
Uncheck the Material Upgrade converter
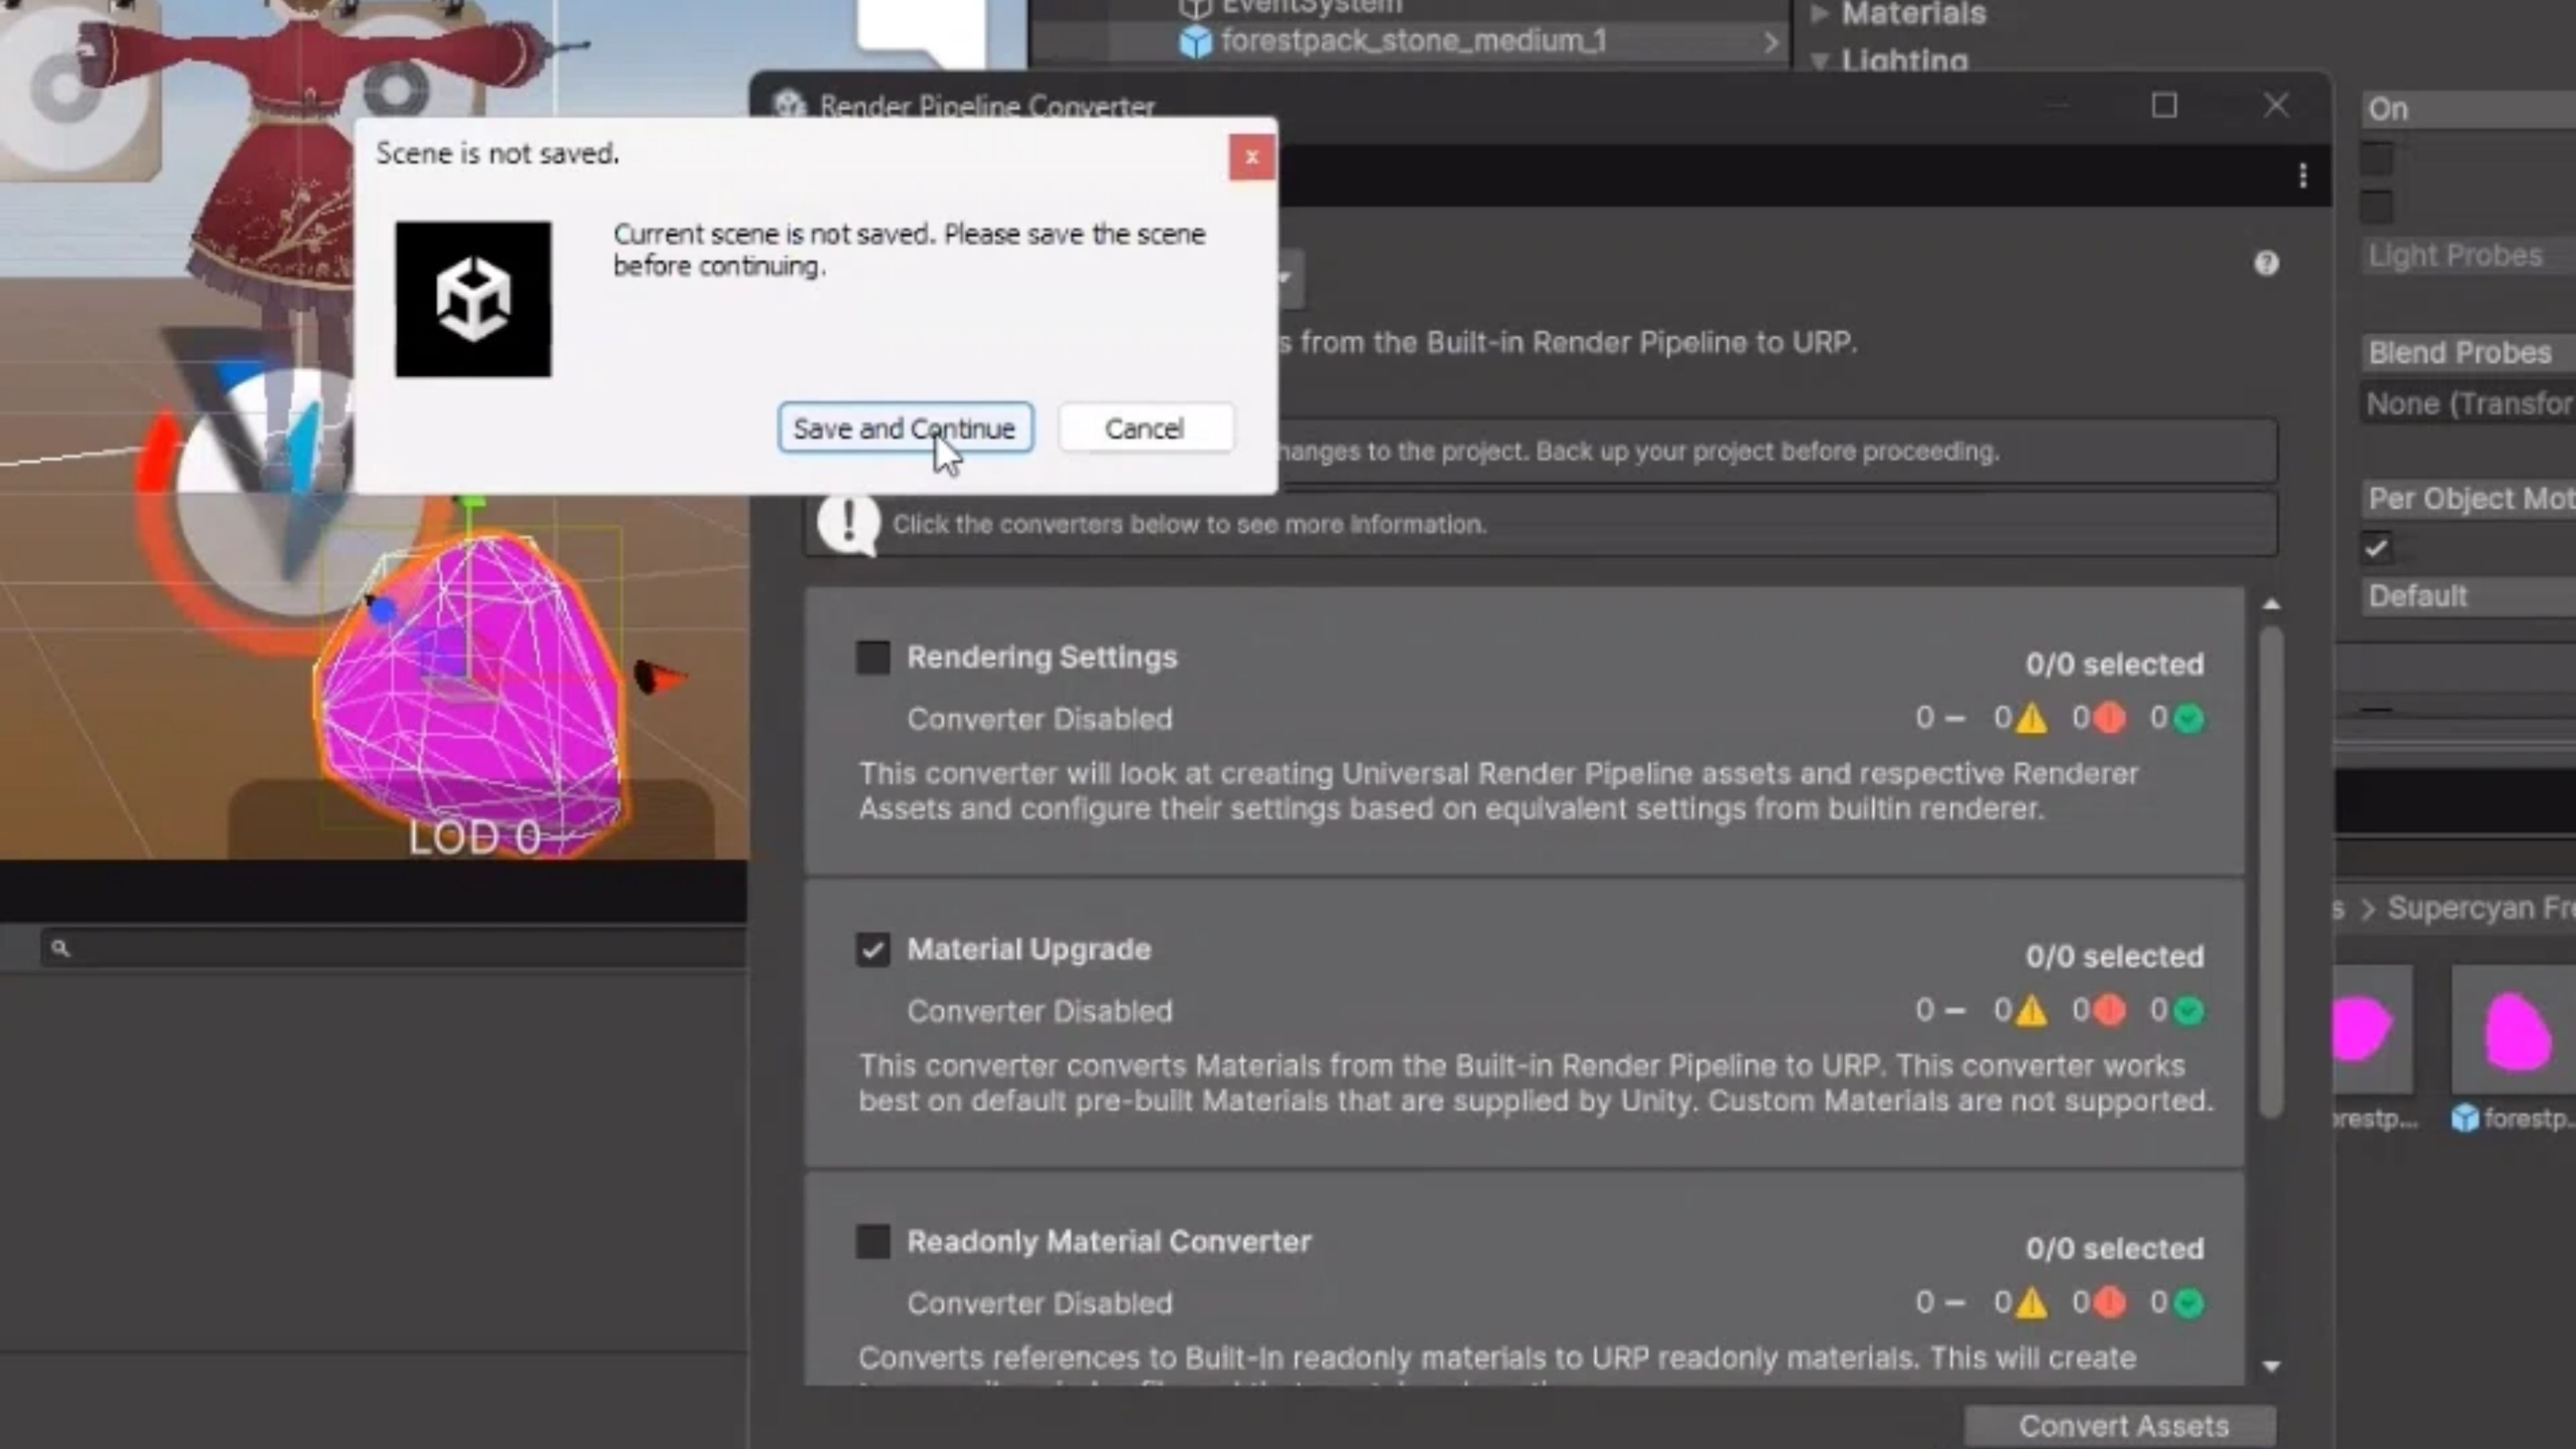[873, 949]
